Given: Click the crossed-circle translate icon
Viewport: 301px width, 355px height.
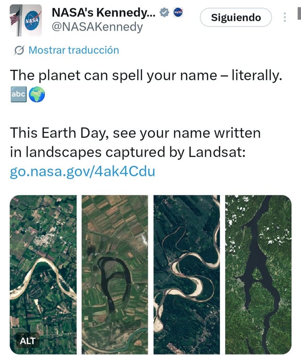Looking at the screenshot, I should click(x=19, y=50).
